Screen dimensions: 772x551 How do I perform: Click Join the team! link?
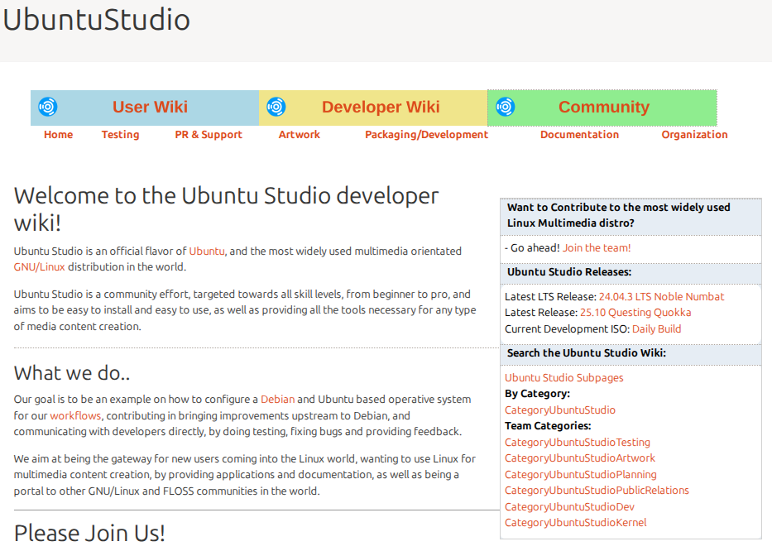coord(597,247)
